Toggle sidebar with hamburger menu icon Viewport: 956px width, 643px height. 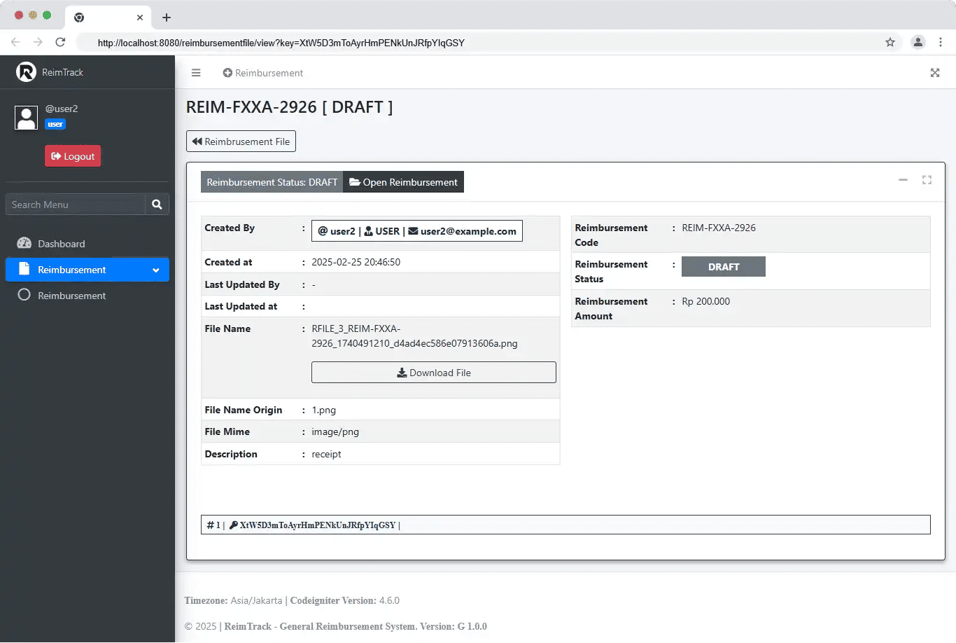[196, 73]
